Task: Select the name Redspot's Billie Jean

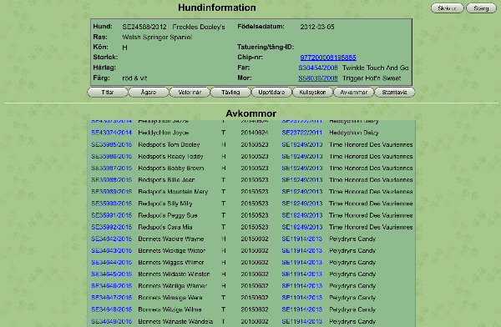Action: pyautogui.click(x=166, y=180)
